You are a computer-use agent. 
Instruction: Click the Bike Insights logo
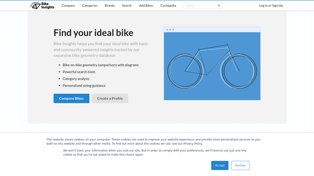(42, 5)
